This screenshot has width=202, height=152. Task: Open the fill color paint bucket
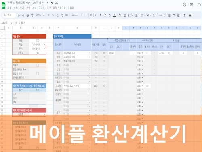click(x=120, y=15)
